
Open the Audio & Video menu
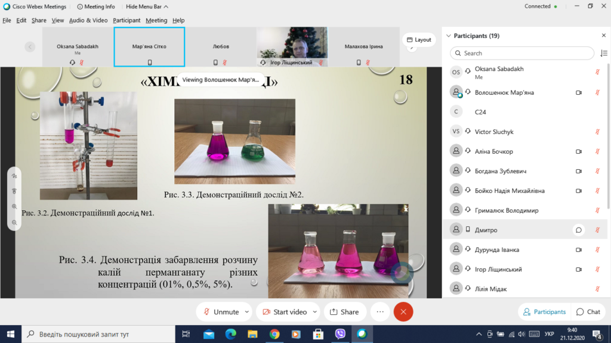coord(88,20)
